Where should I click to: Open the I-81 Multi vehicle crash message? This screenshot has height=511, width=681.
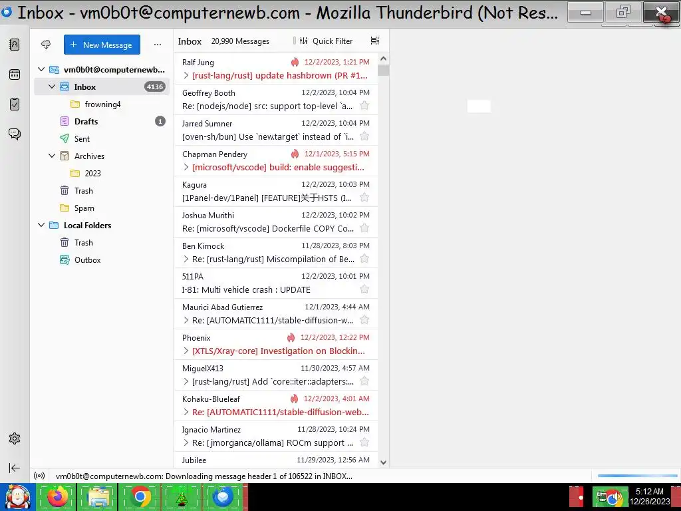(x=276, y=283)
